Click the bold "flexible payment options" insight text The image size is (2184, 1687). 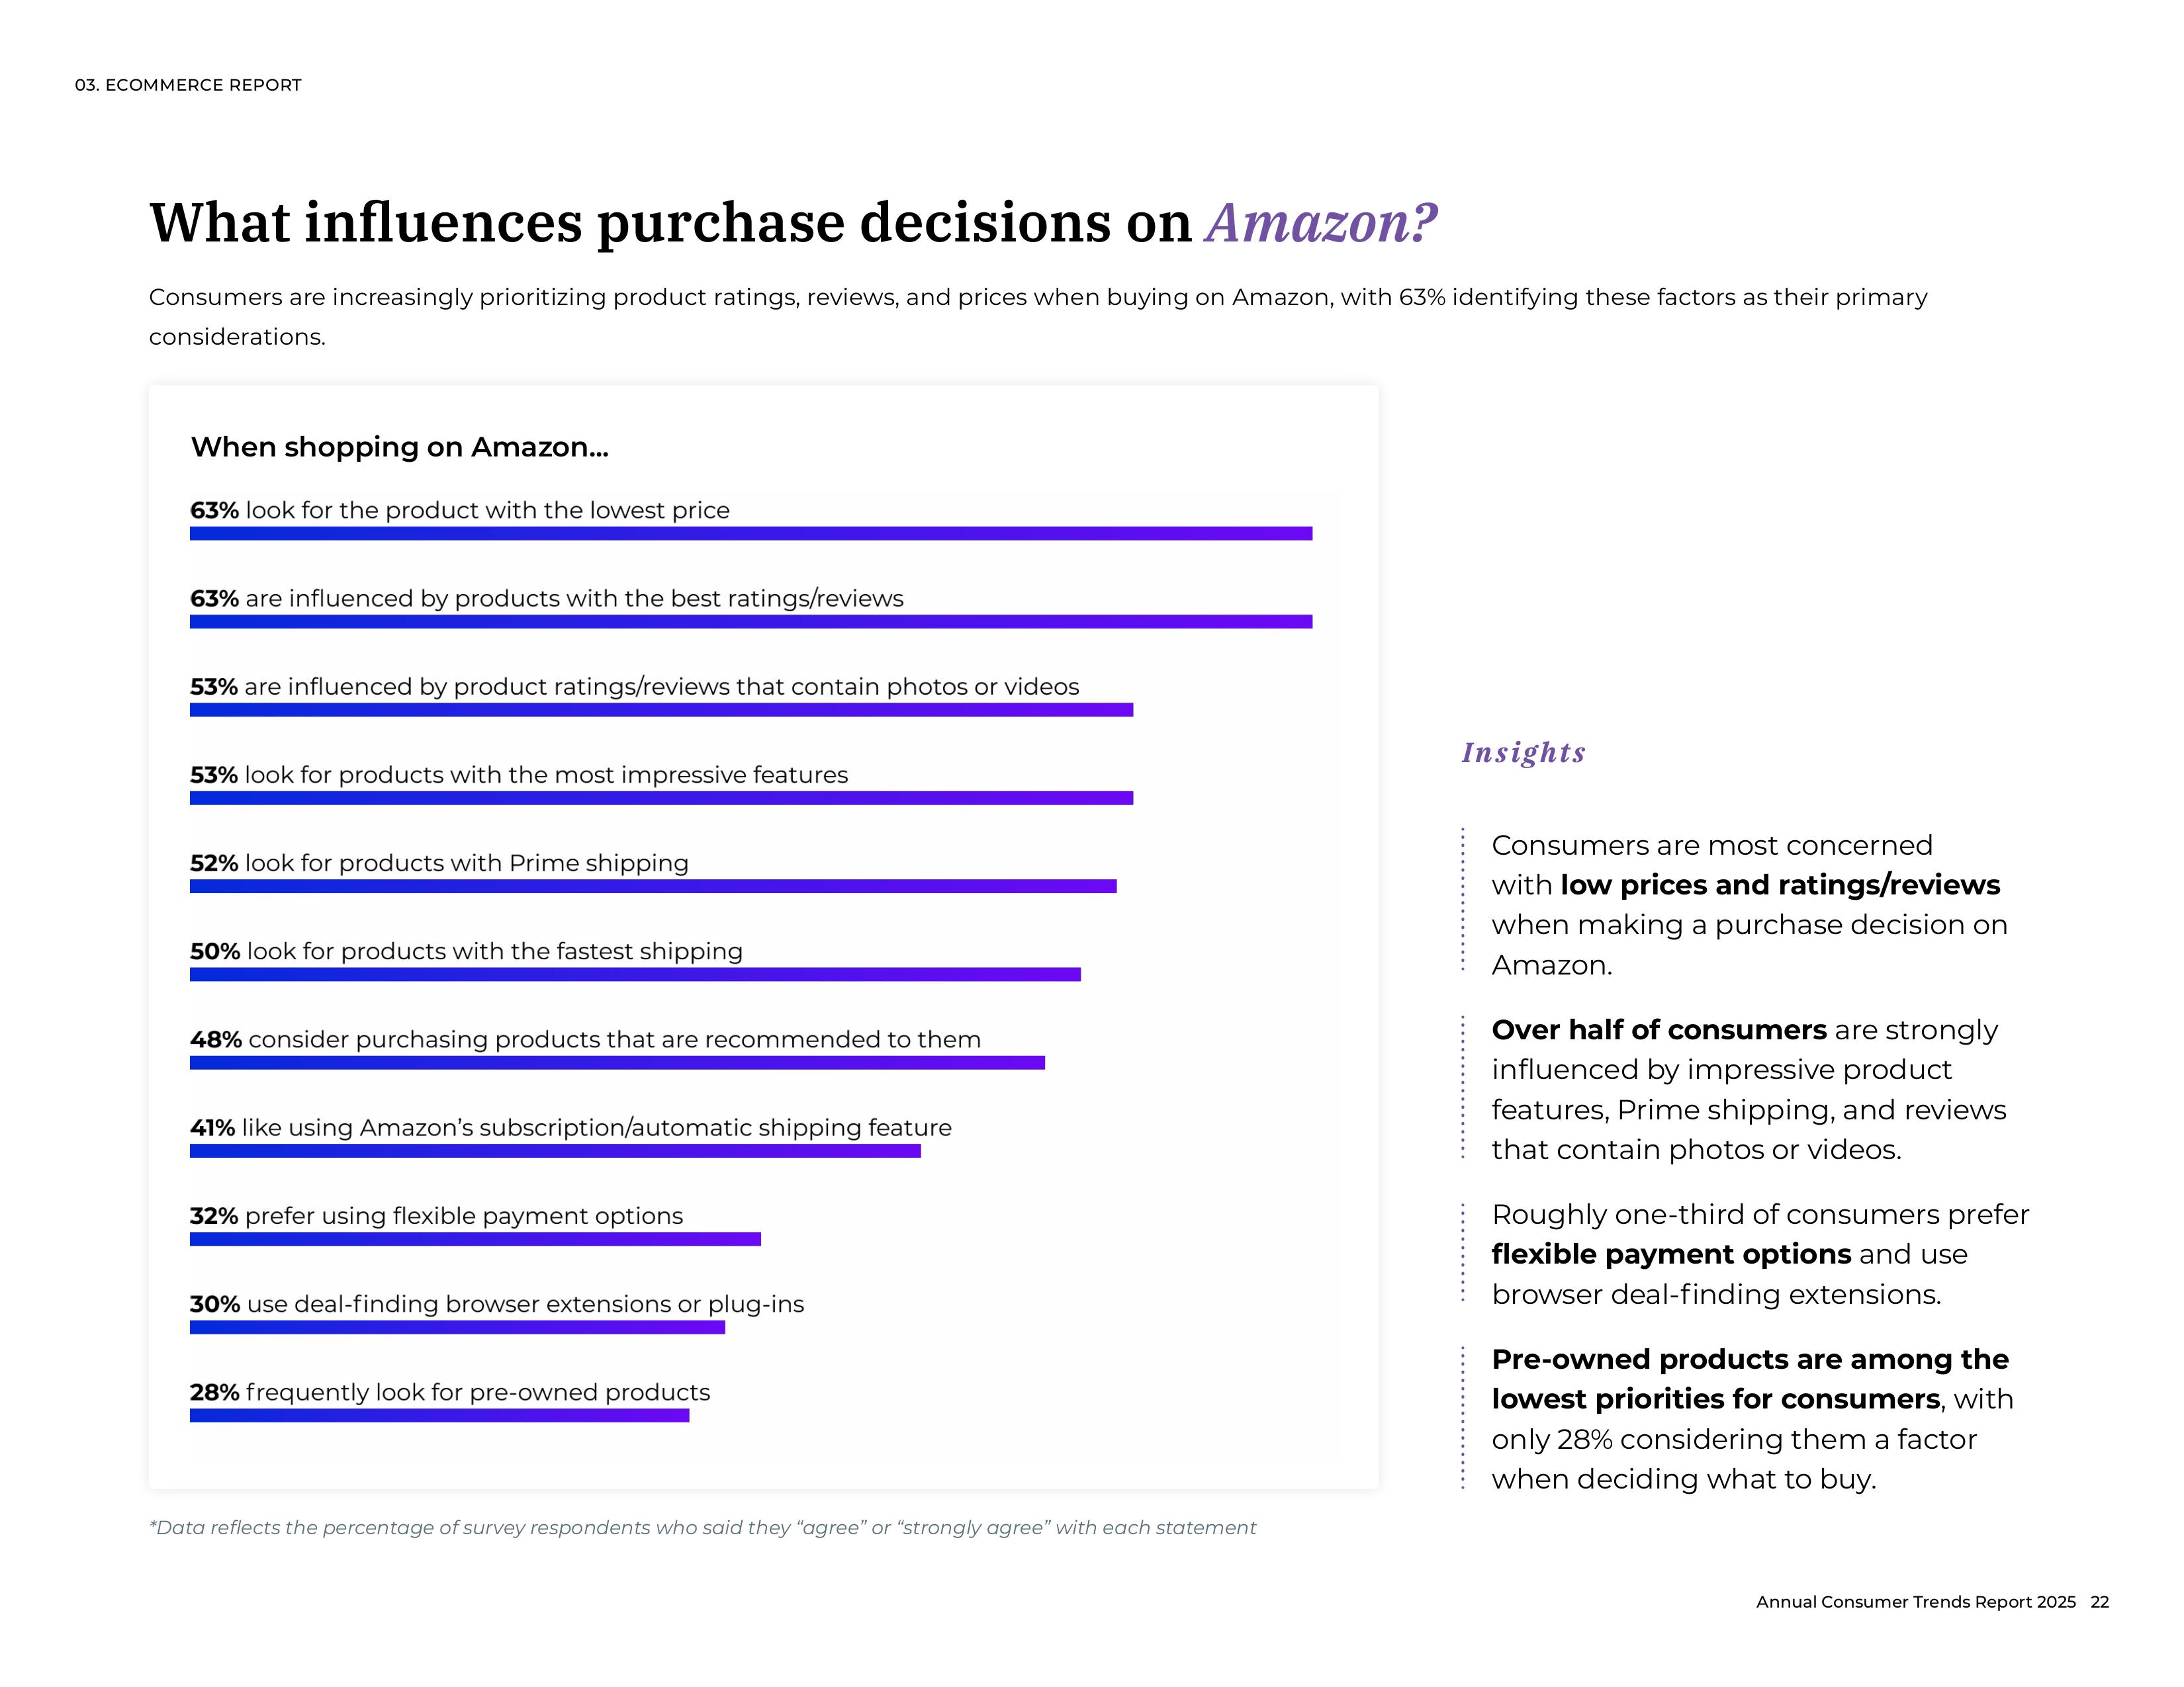click(x=1670, y=1254)
